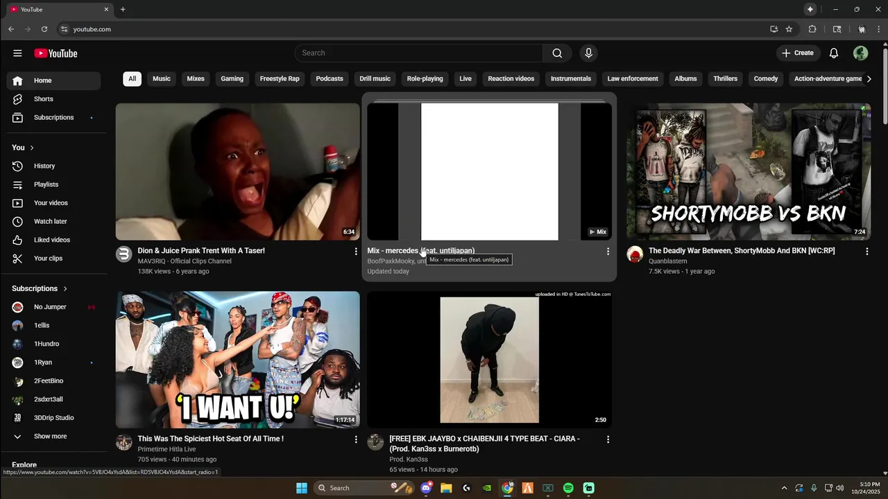Expand Subscriptions section header
The width and height of the screenshot is (888, 499).
click(x=40, y=288)
